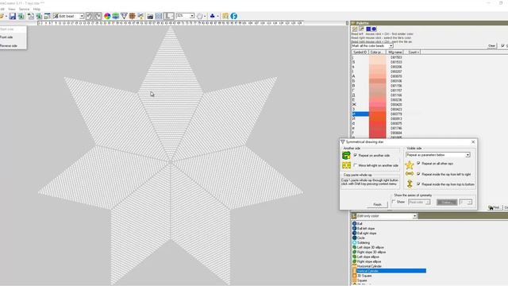508x286 pixels.
Task: Open the Service menu
Action: tap(24, 9)
